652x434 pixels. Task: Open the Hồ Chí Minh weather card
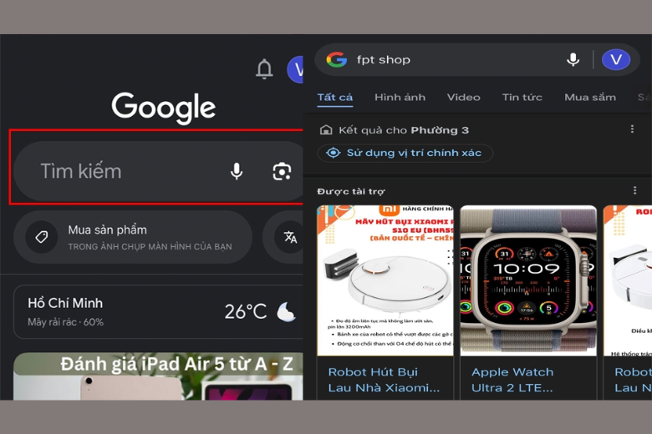point(159,312)
